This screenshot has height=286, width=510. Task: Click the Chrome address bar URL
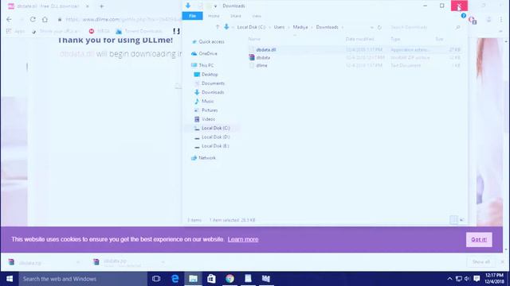click(124, 19)
